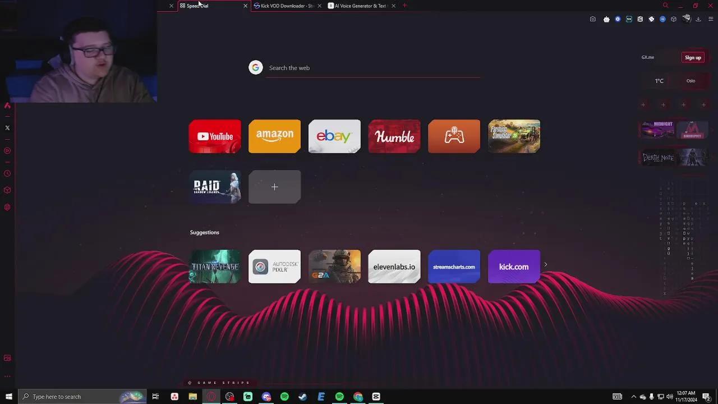This screenshot has height=404, width=718.
Task: Open the Autodesk Pixlr suggestion
Action: (x=274, y=267)
